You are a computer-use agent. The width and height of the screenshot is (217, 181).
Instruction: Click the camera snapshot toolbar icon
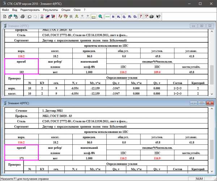[151, 17]
